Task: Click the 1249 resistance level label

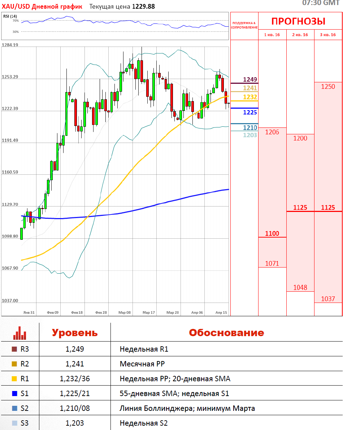Action: pos(250,79)
